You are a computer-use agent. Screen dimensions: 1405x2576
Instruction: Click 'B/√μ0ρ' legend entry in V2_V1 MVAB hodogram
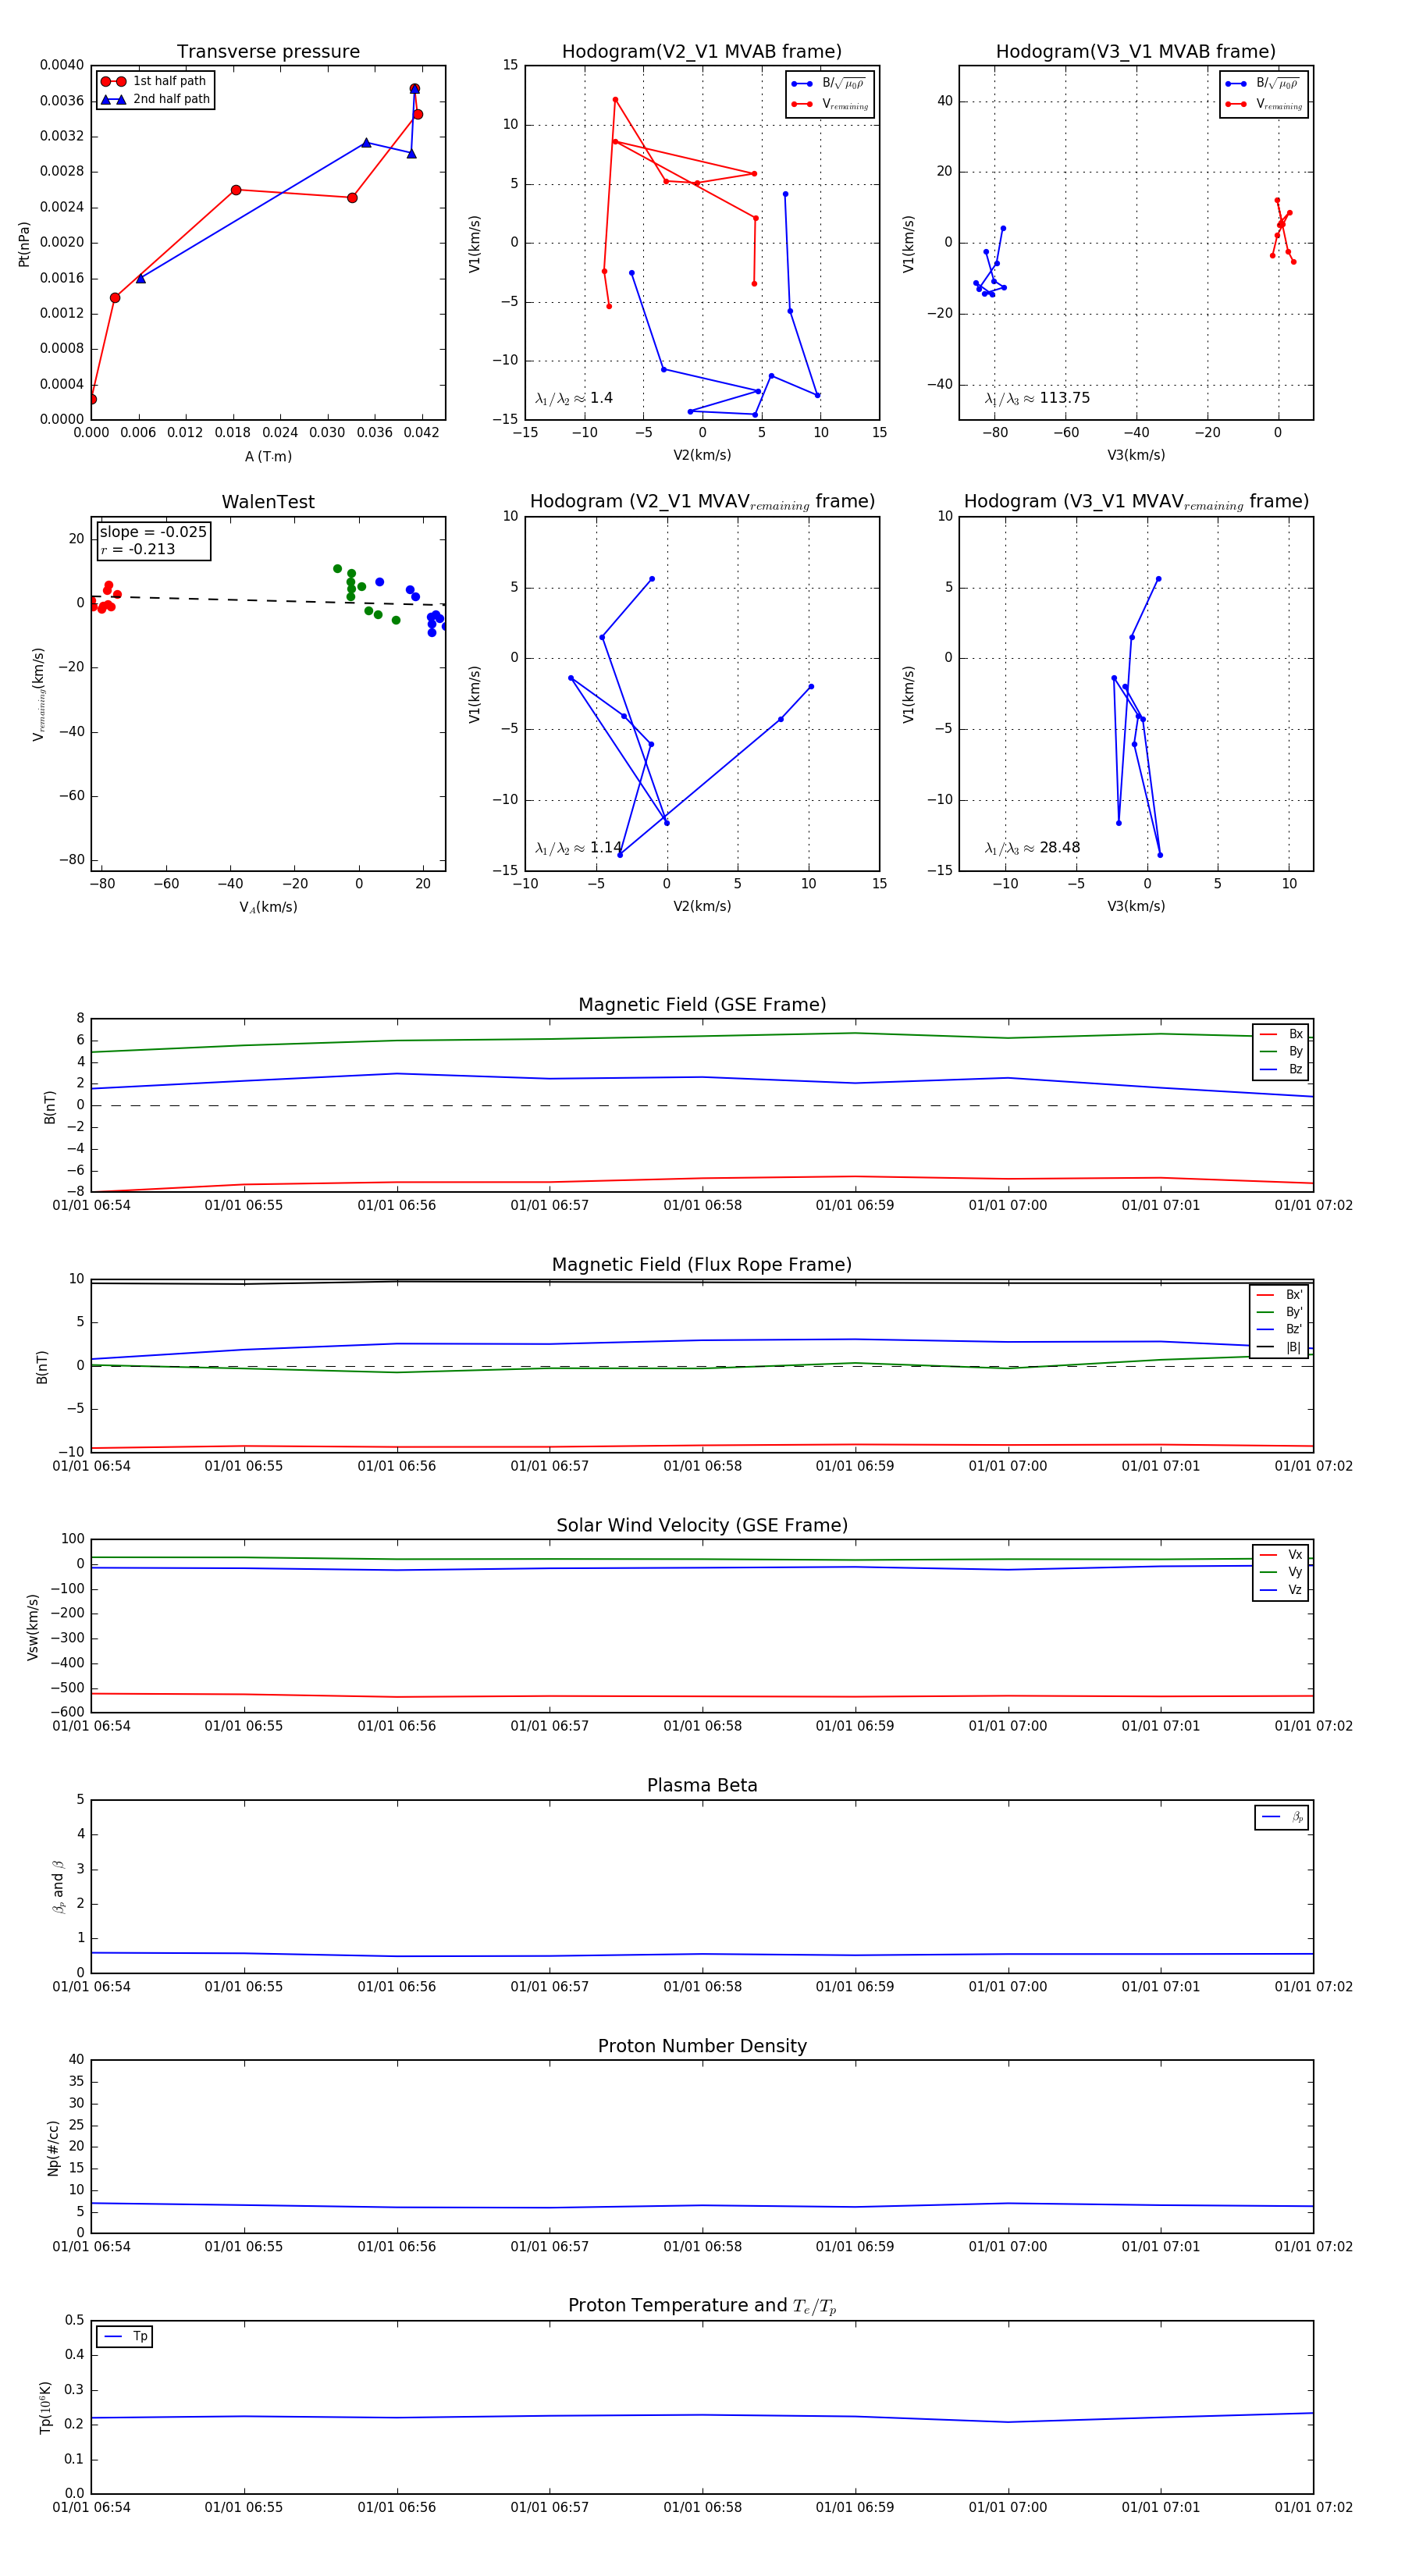tap(829, 84)
